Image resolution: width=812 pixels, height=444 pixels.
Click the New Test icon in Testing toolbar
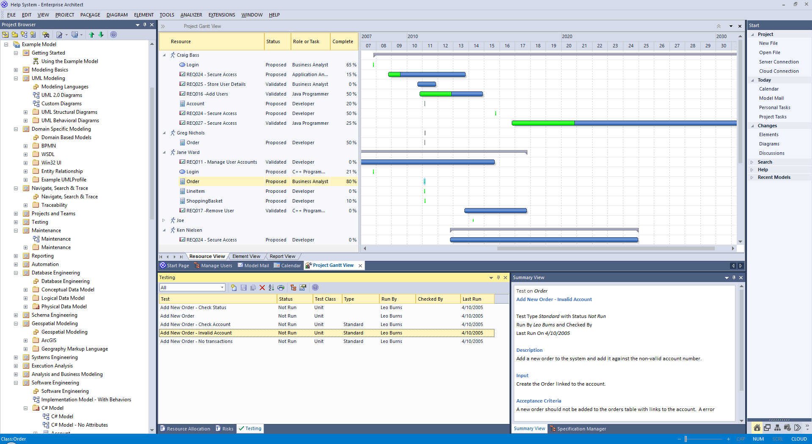(234, 288)
